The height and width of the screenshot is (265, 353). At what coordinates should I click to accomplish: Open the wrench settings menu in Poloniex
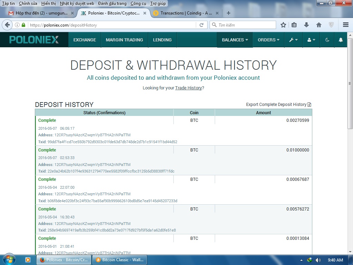293,40
